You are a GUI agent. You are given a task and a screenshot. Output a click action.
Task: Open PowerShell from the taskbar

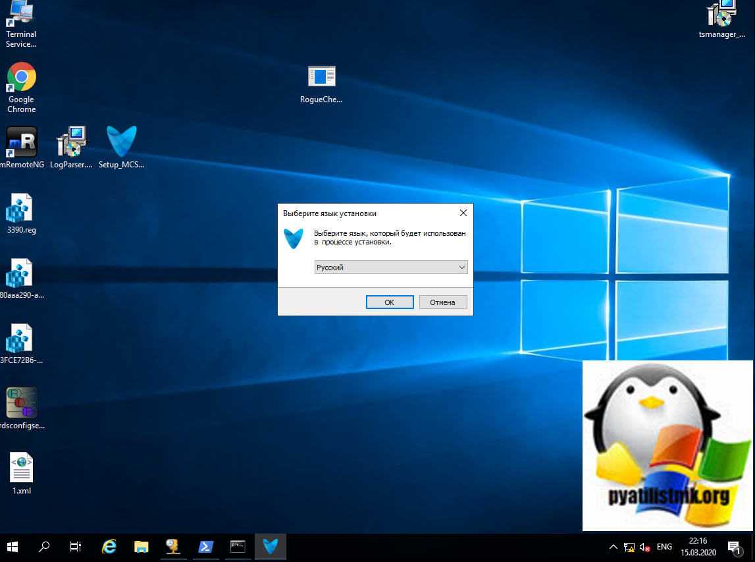pos(205,547)
